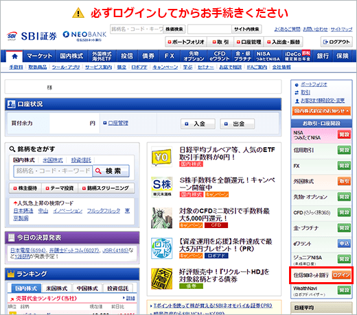The height and width of the screenshot is (315, 357).
Task: Open the ¥0 ETF campaign thumbnail
Action: pyautogui.click(x=161, y=157)
